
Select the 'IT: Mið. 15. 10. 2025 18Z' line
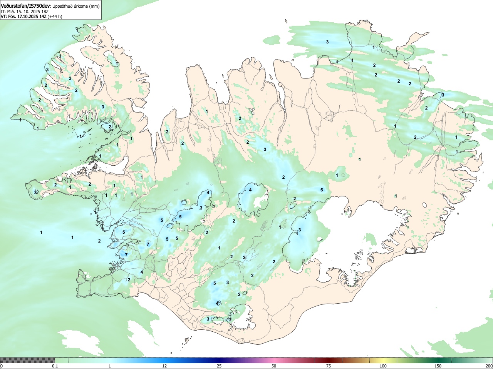pos(24,12)
